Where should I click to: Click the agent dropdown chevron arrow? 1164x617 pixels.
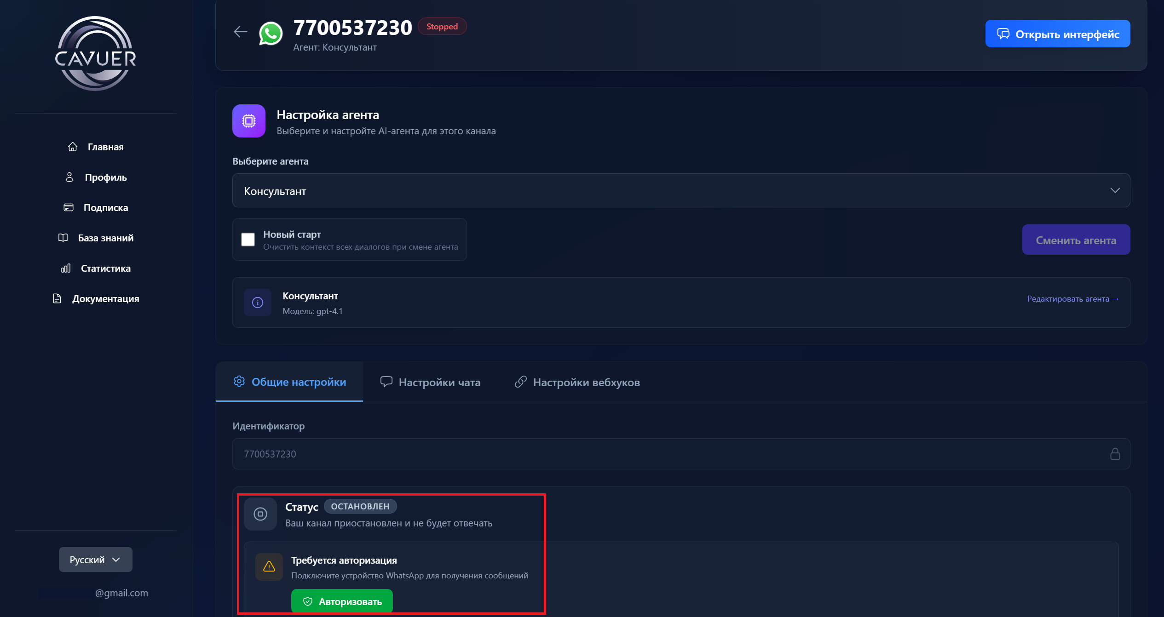point(1115,190)
